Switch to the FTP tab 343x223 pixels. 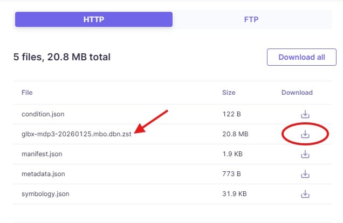(251, 20)
